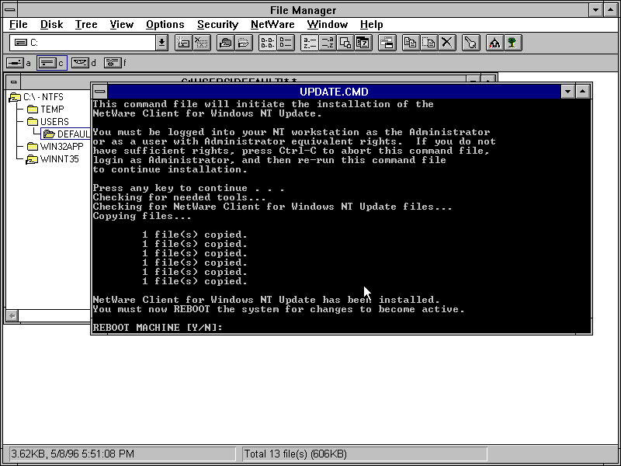The image size is (621, 466).
Task: Click the 'Copying files...' console line
Action: [x=142, y=216]
